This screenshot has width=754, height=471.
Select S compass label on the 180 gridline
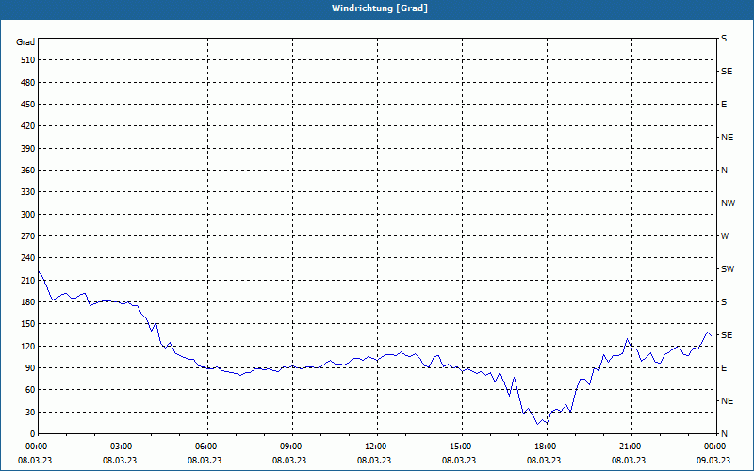(x=724, y=302)
